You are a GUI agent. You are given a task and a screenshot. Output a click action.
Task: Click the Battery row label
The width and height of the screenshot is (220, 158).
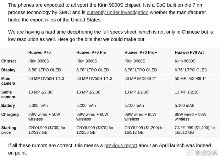tap(8, 105)
